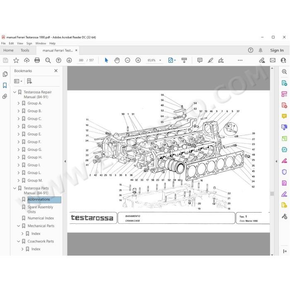Show more tools ellipsis menu
The height and width of the screenshot is (290, 290).
click(x=240, y=60)
